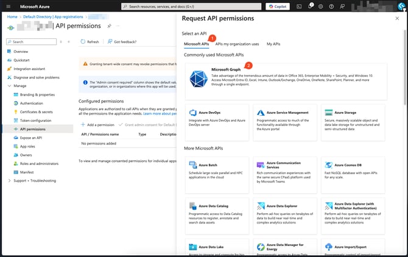Collapse the left navigation menu

click(68, 41)
